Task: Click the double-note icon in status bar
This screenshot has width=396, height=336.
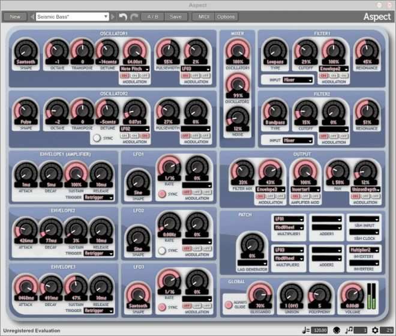Action: pyautogui.click(x=349, y=329)
